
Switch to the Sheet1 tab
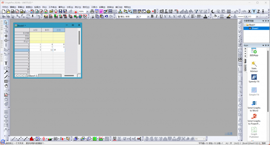pyautogui.click(x=33, y=75)
